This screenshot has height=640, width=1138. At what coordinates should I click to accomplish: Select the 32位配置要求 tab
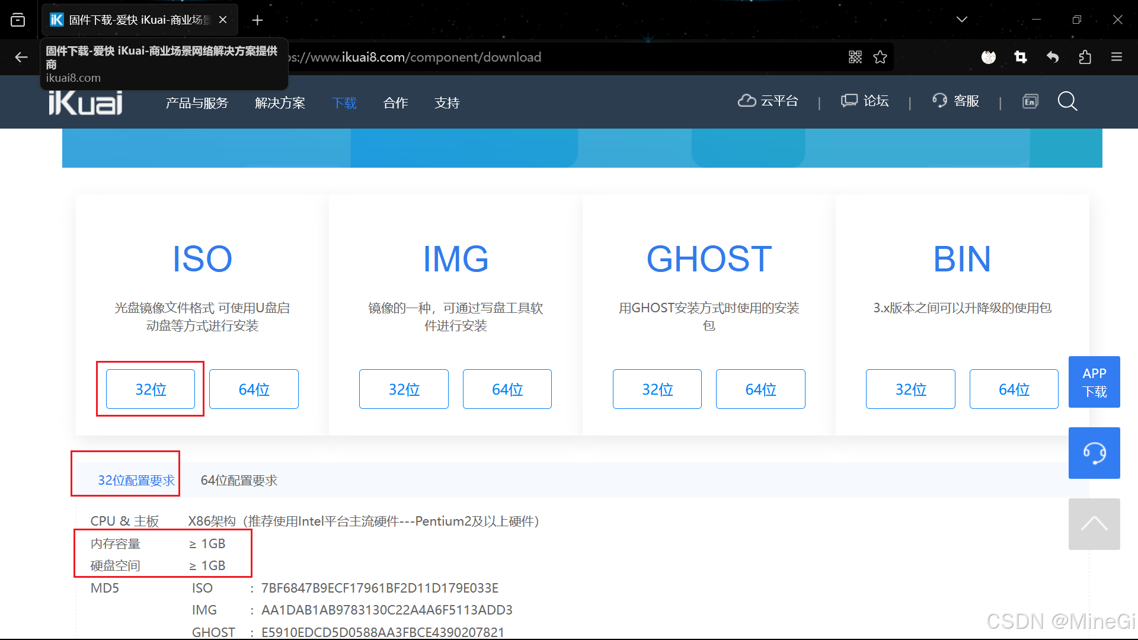pyautogui.click(x=136, y=481)
